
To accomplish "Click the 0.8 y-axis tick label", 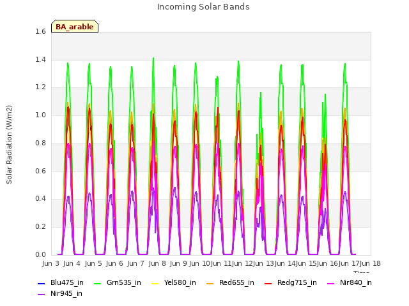I will pos(40,143).
